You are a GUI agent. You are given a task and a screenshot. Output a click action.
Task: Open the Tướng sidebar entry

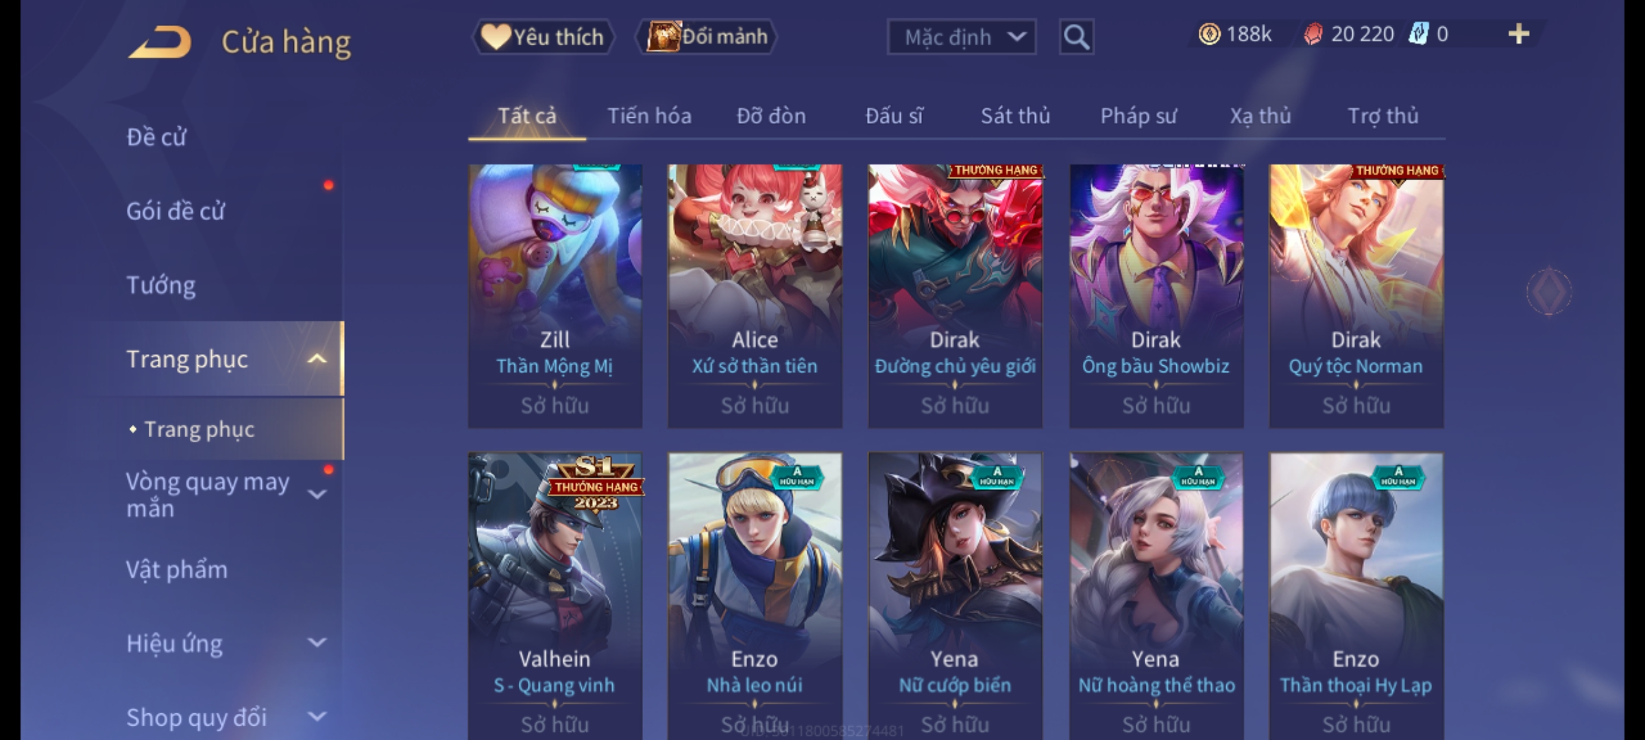coord(161,285)
